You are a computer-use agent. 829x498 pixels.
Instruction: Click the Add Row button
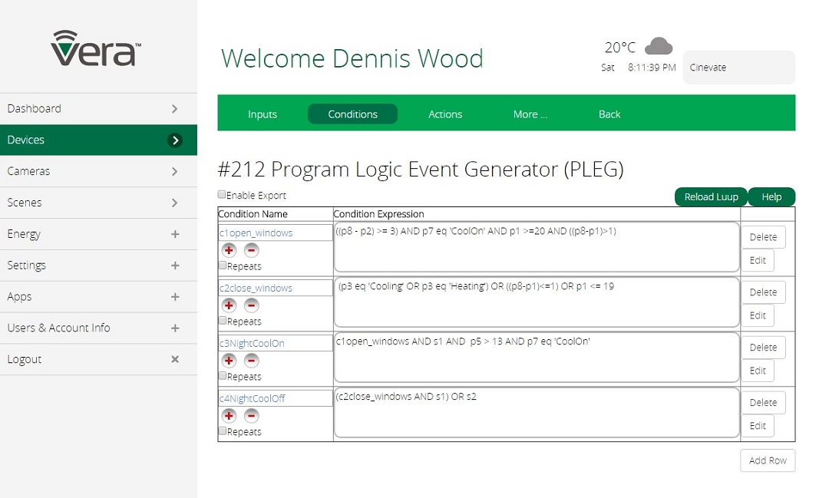pyautogui.click(x=768, y=460)
